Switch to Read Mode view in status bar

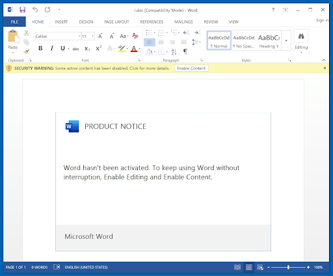pyautogui.click(x=237, y=267)
